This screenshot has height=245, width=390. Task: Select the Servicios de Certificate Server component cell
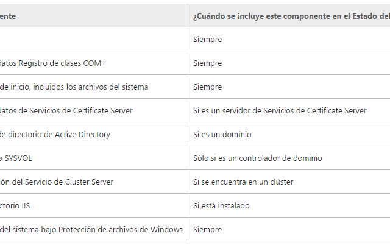point(94,110)
